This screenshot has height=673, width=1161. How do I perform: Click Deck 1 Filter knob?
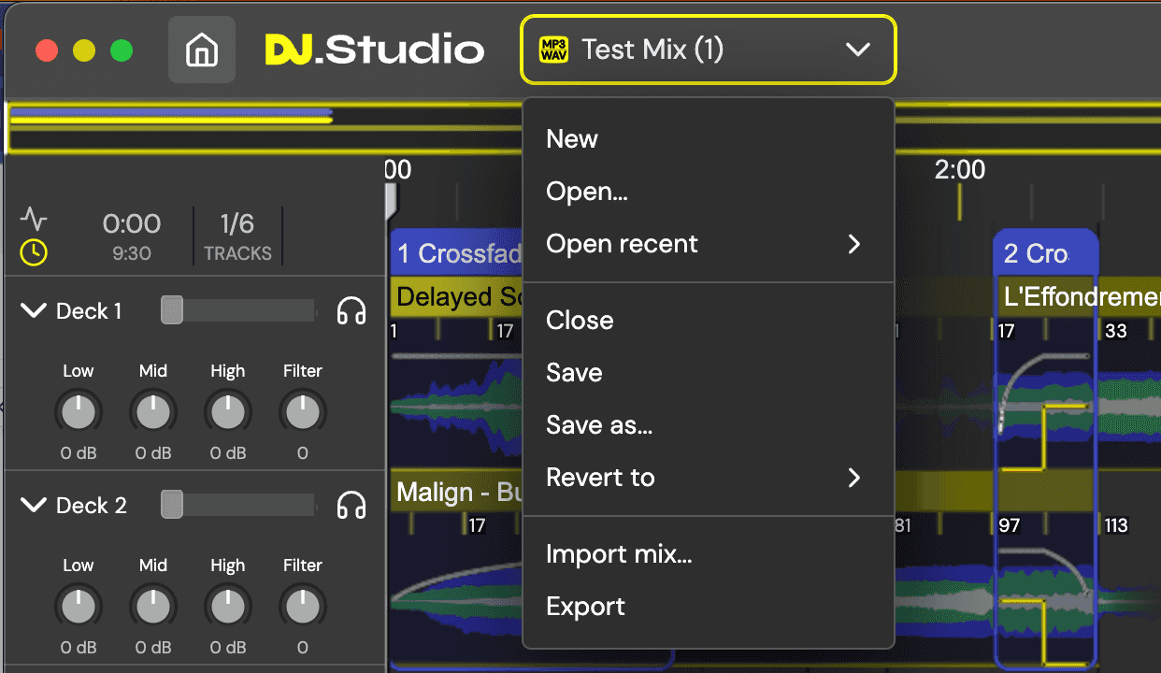pyautogui.click(x=303, y=411)
